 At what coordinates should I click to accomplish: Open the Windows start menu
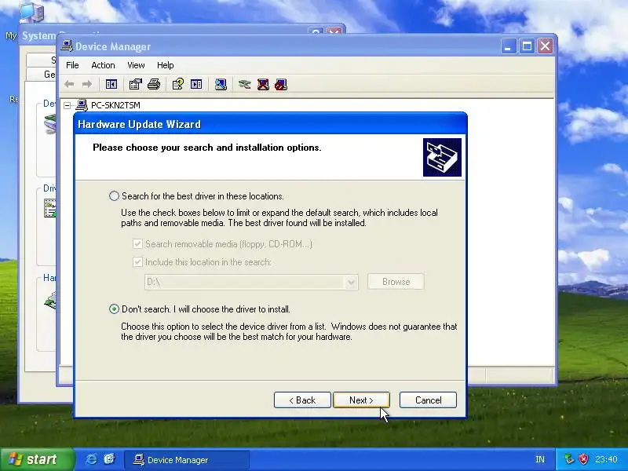point(36,459)
